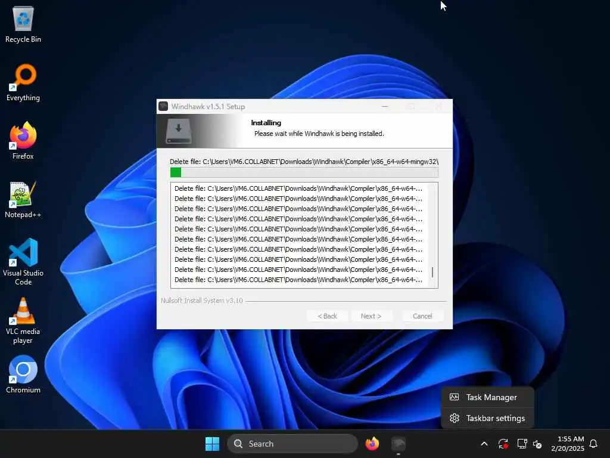Click the Windhawk setup taskbar icon
Viewport: 610px width, 458px height.
click(399, 444)
